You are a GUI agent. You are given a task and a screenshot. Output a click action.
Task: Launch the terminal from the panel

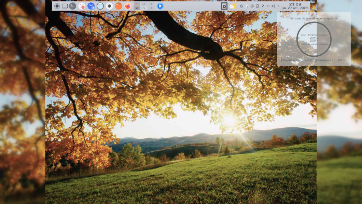click(72, 6)
